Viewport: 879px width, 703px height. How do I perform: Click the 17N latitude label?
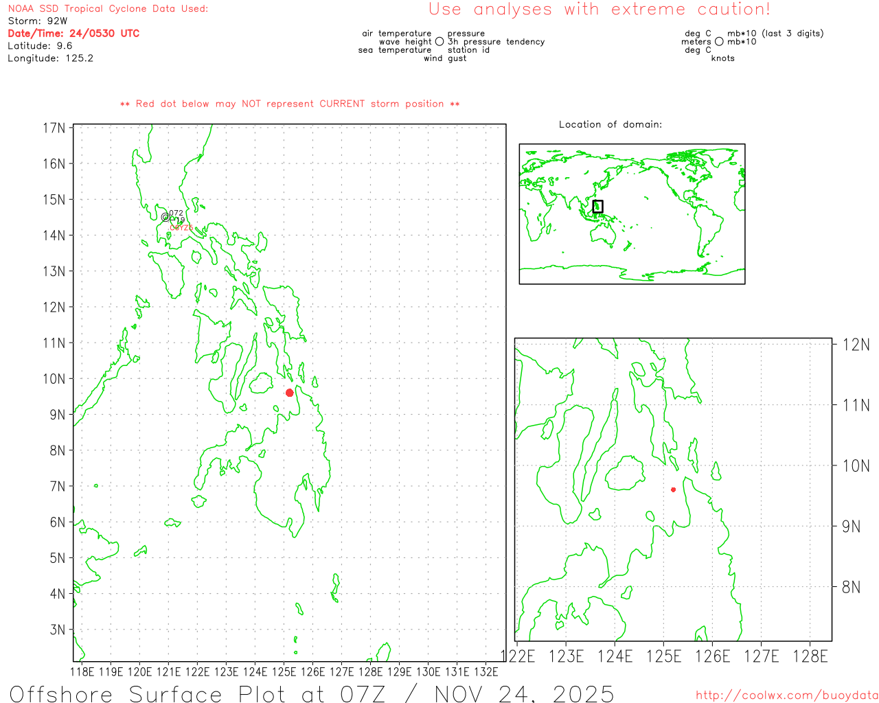coord(54,128)
